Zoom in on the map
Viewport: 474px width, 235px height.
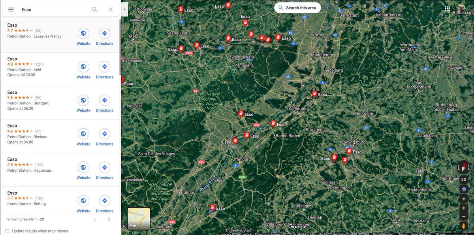464,208
